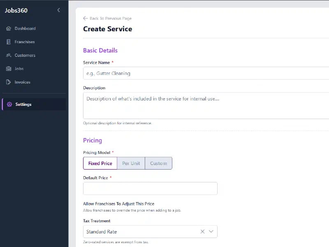The width and height of the screenshot is (329, 247).
Task: Open Franchises in the sidebar
Action: click(34, 42)
